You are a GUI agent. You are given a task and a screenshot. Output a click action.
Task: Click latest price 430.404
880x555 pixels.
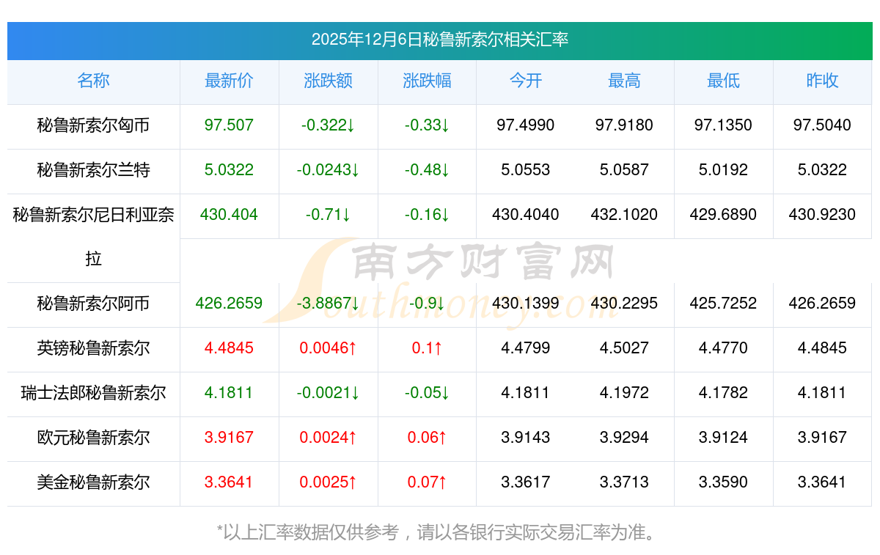pos(229,215)
